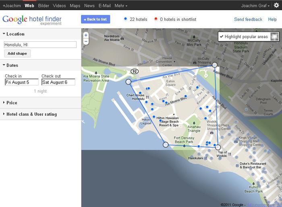Select the shape handle at Fort Derussy shoreline

[166, 145]
